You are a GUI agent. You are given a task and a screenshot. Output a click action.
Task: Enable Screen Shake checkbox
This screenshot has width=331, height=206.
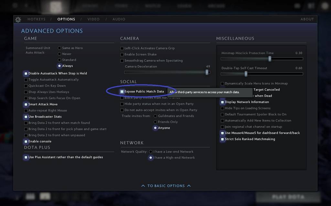[x=122, y=54]
